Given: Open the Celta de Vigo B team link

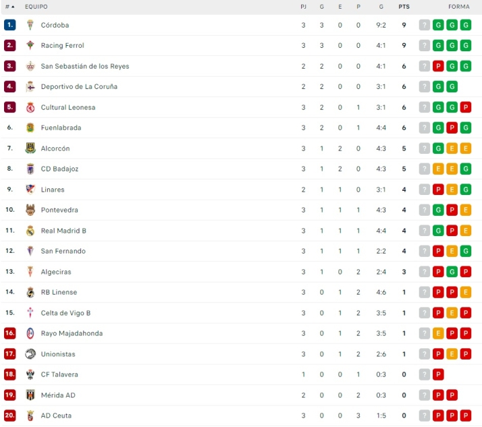Looking at the screenshot, I should [x=65, y=313].
